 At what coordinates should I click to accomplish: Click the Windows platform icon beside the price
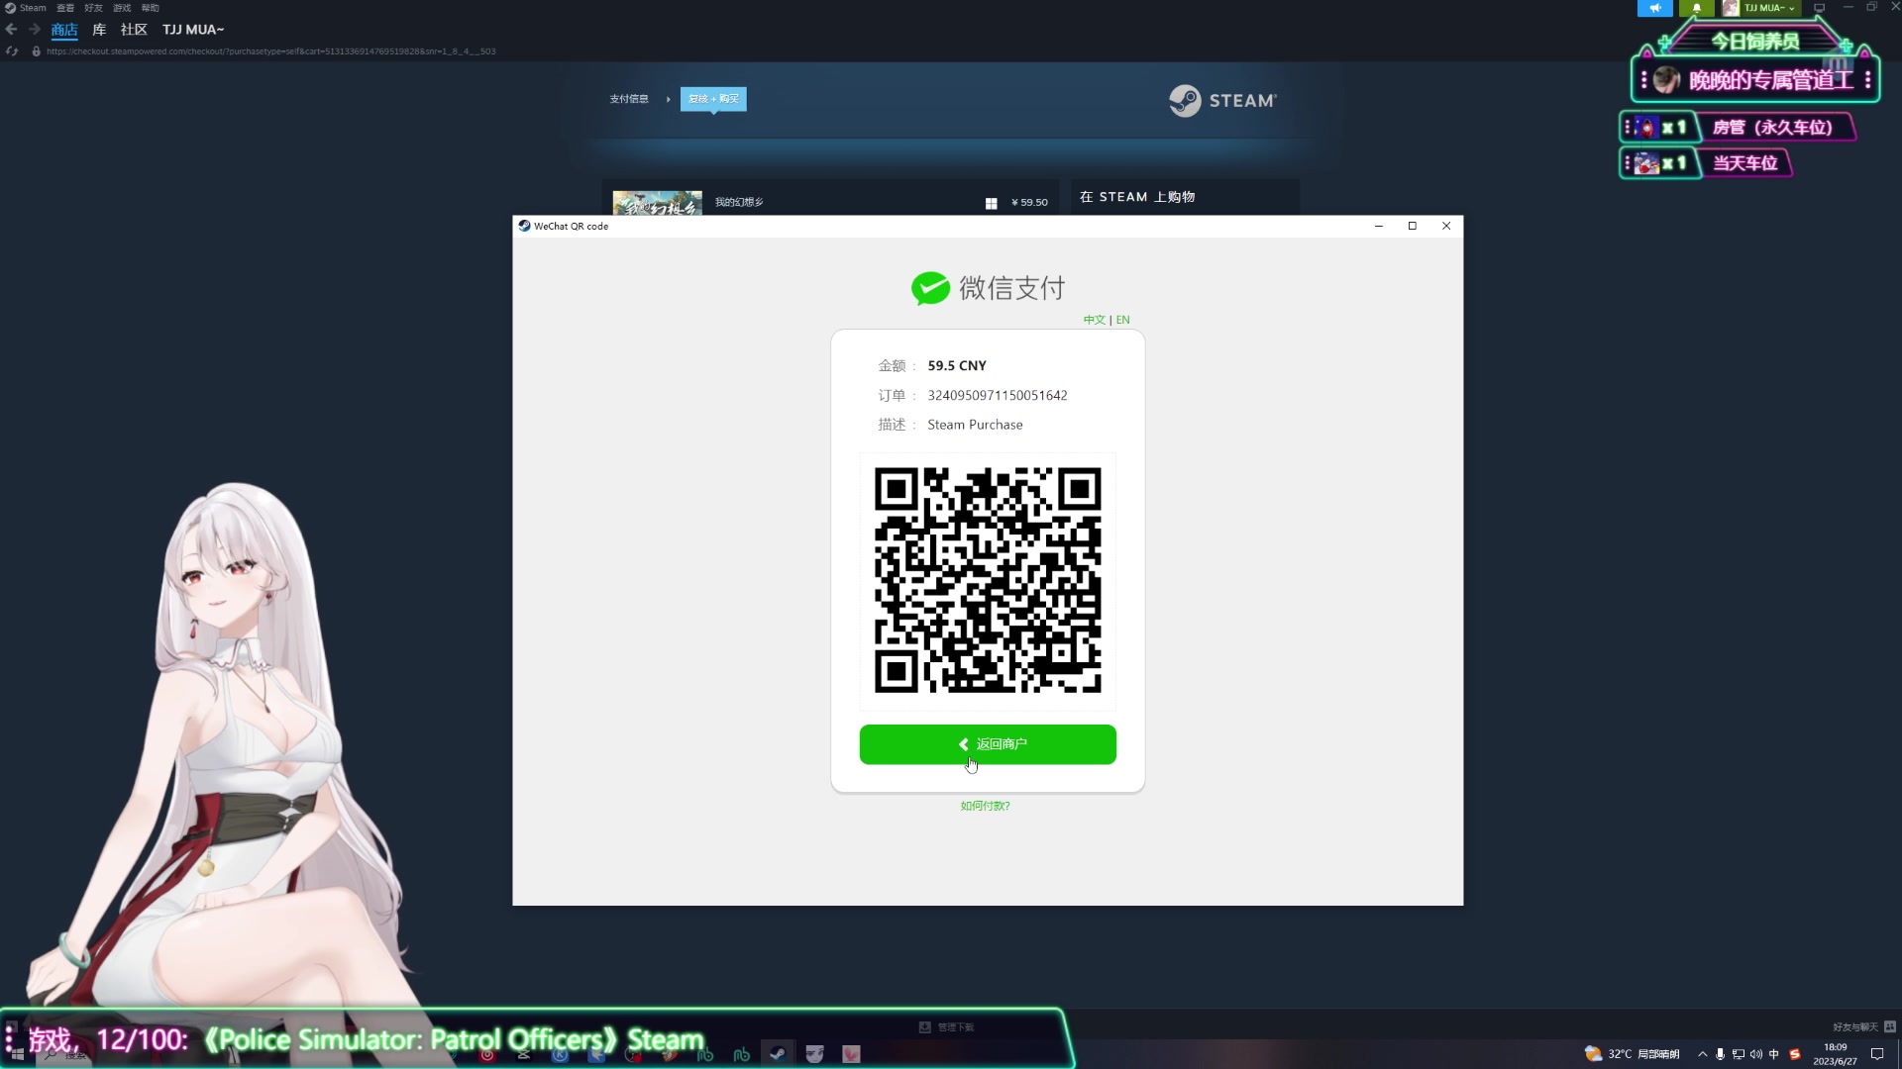991,203
